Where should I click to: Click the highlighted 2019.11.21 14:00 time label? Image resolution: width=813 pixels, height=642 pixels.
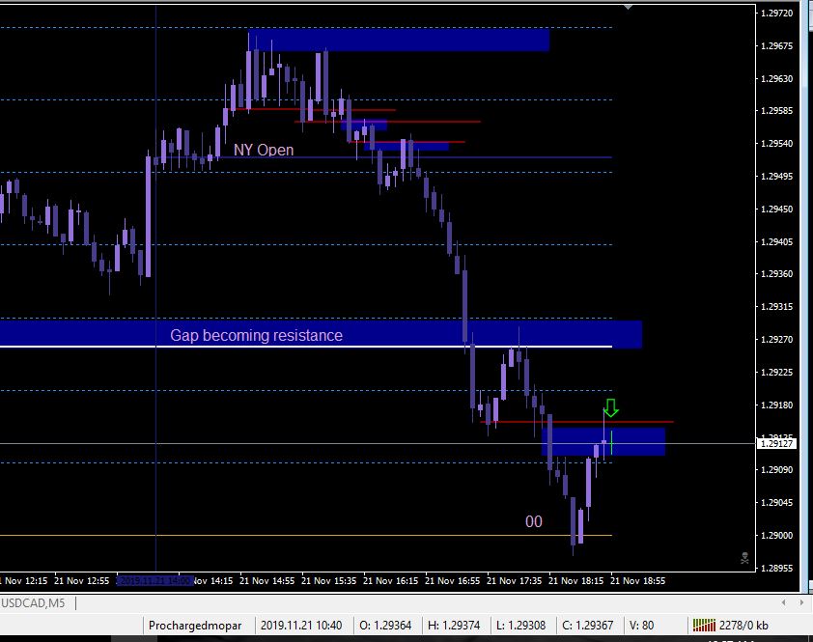155,581
